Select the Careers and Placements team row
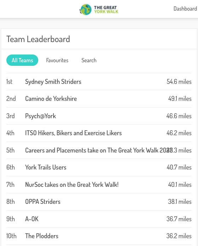Image resolution: width=198 pixels, height=246 pixels. (99, 150)
